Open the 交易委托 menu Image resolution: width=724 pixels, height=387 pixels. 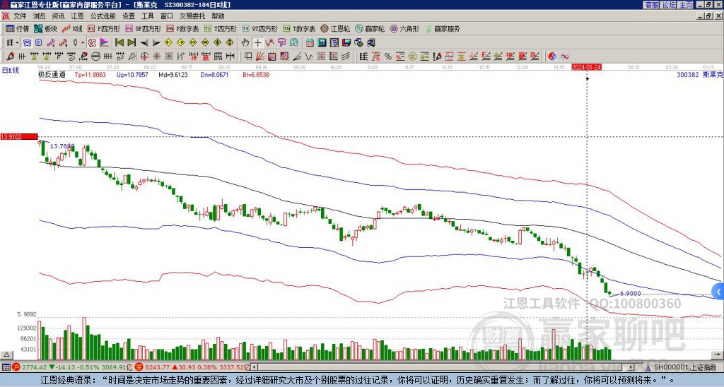point(192,16)
